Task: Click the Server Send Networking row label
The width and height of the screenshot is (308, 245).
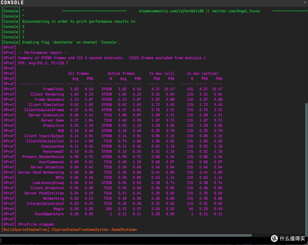Action: tap(41, 172)
